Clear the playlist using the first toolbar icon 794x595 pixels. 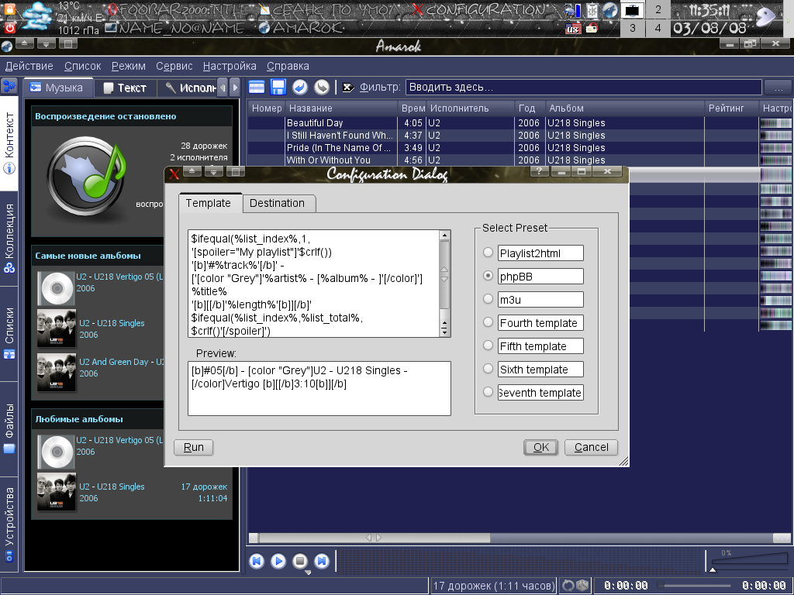(x=257, y=87)
